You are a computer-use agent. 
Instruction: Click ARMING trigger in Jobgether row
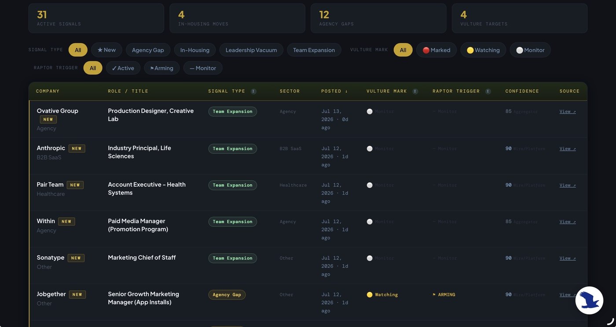[444, 294]
